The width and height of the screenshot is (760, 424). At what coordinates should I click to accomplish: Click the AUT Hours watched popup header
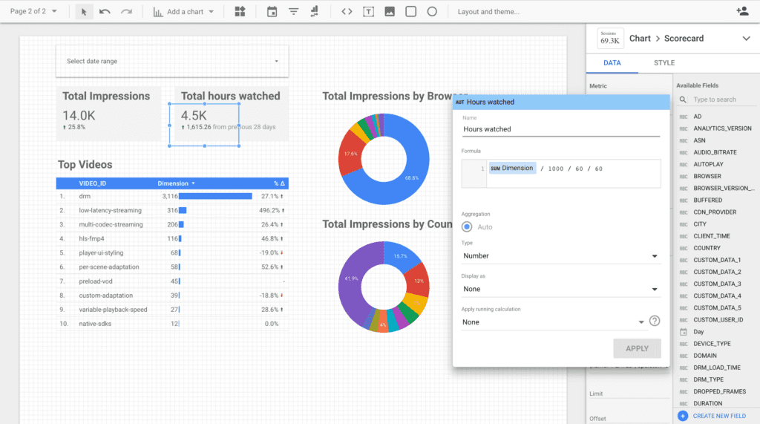click(x=561, y=102)
